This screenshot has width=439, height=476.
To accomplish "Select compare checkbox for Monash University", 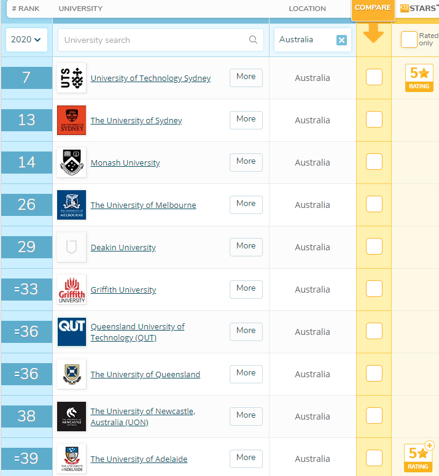I will (x=374, y=162).
